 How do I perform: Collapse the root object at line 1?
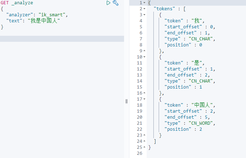point(145,3)
